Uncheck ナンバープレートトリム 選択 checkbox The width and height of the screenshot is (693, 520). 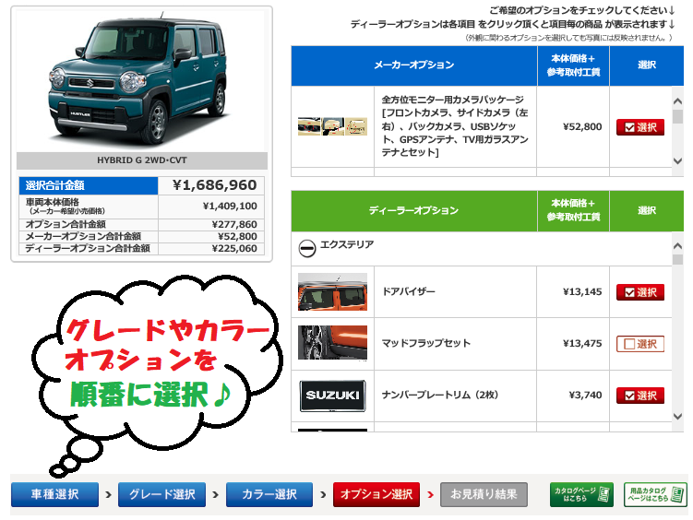pos(640,396)
